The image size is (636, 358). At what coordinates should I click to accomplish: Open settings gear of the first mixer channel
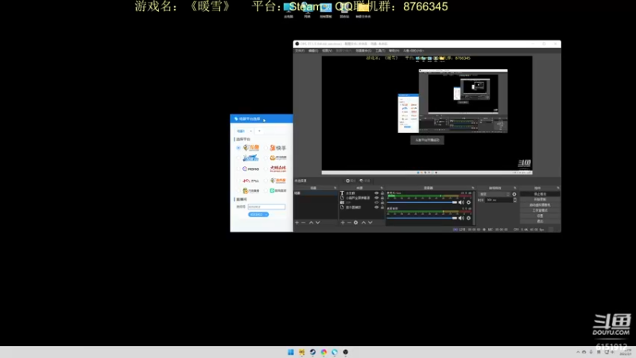pyautogui.click(x=468, y=202)
